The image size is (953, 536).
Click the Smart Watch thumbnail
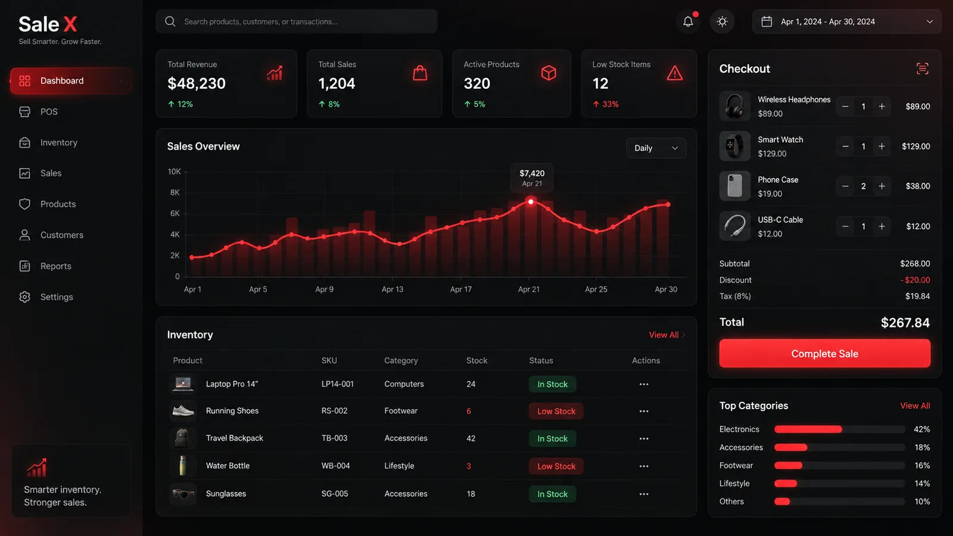[x=734, y=147]
